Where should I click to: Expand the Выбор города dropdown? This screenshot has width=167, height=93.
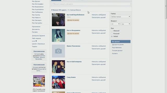(121, 17)
